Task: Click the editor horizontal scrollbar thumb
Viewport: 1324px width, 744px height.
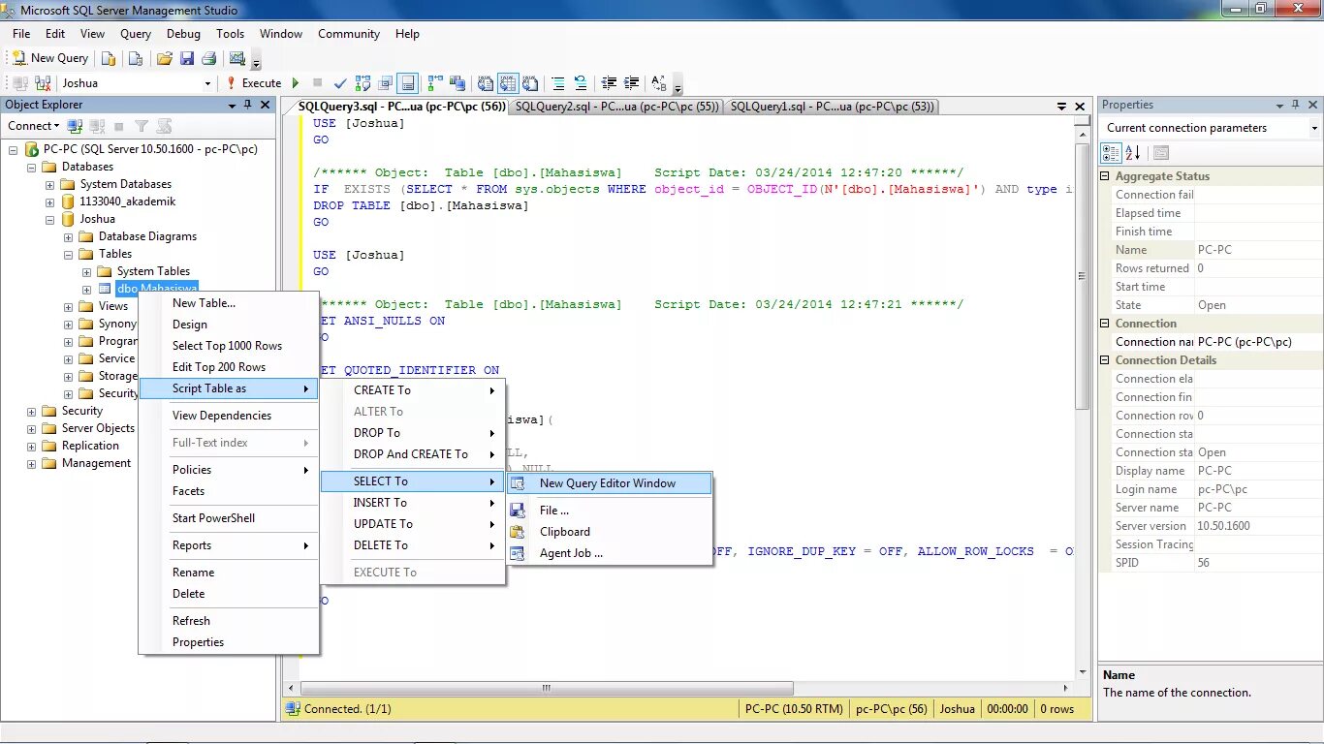Action: pos(547,689)
